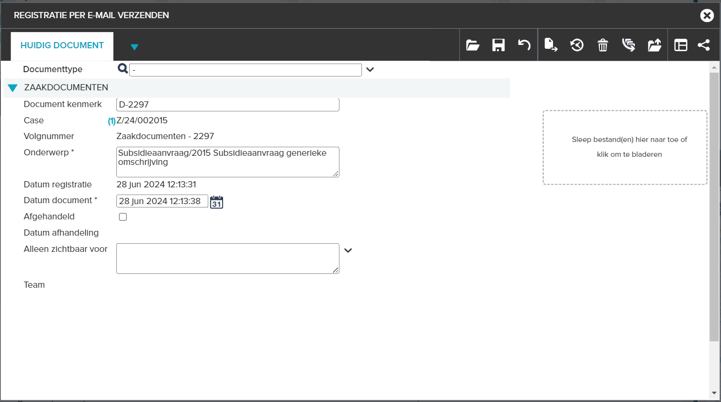Screen dimensions: 721x402
Task: Click the ZAAKDOCUMENTEN section header text
Action: [x=66, y=87]
